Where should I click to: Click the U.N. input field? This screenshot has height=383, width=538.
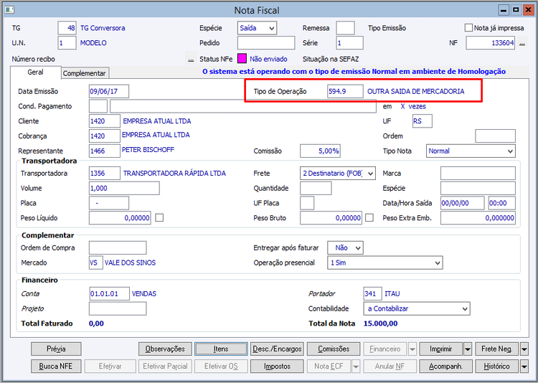pyautogui.click(x=67, y=43)
